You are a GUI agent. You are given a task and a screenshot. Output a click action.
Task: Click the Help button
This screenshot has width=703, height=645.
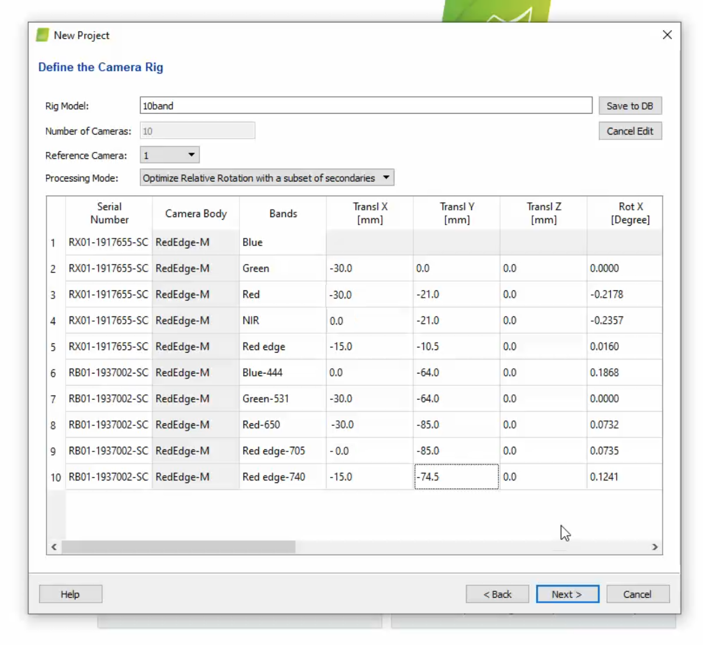pos(70,594)
